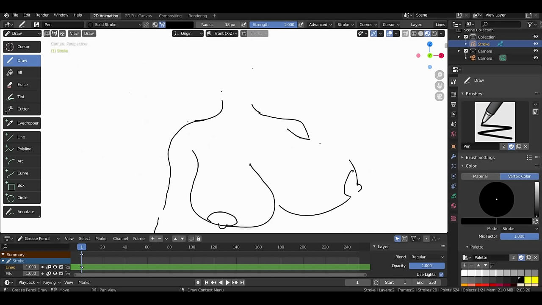Select the Tint tool
Viewport: 542px width, 305px height.
(x=21, y=97)
